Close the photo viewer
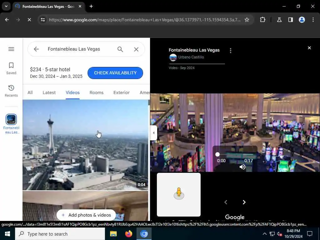The height and width of the screenshot is (240, 320). (x=309, y=48)
